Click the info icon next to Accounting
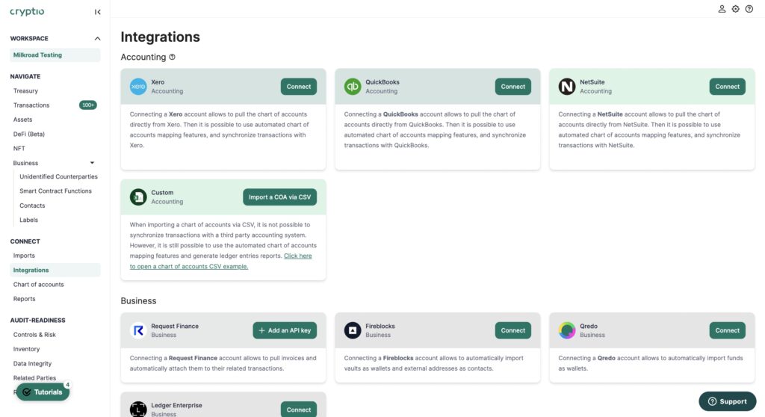Screen dimensions: 765x417 tap(173, 57)
